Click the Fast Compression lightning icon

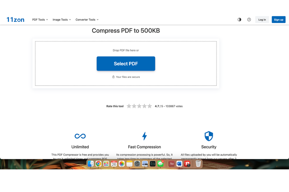[x=144, y=136]
